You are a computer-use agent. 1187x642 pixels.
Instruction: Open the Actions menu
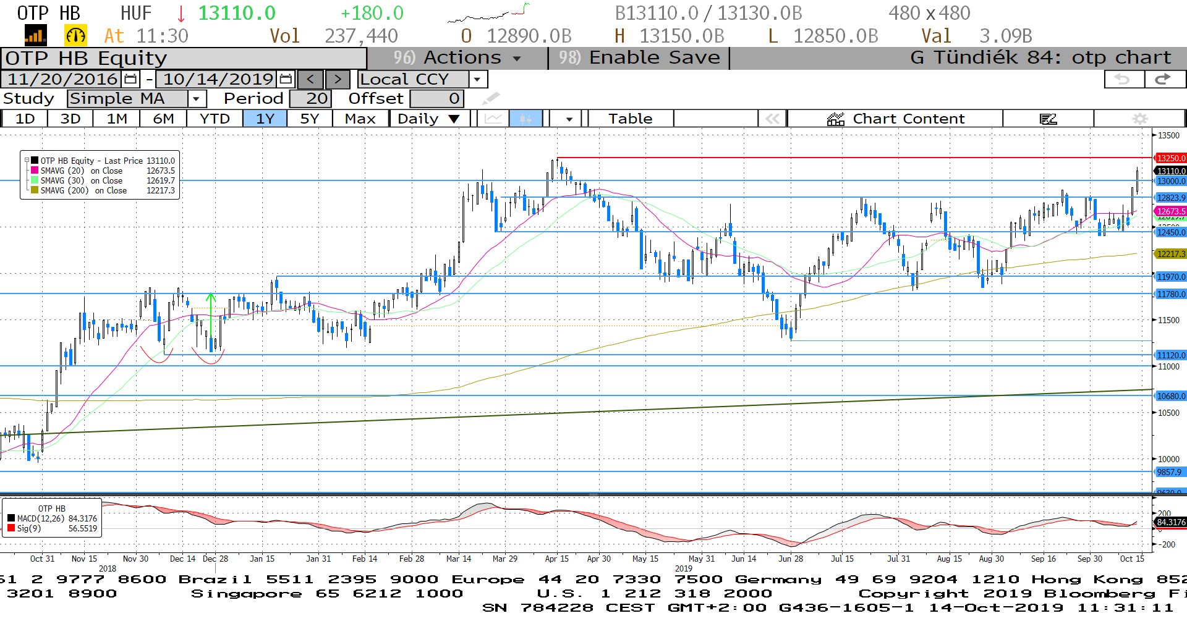coord(457,58)
